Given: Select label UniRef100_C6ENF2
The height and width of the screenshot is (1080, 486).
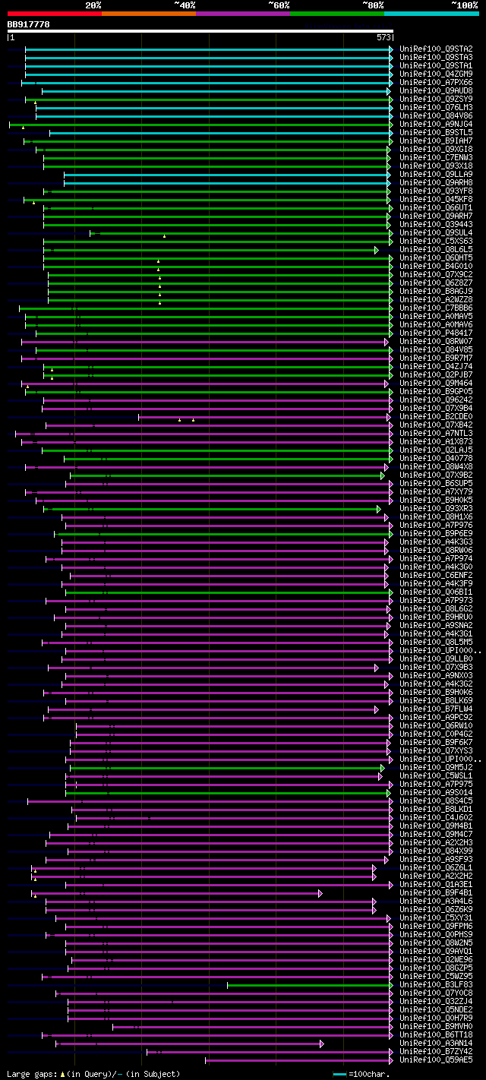Looking at the screenshot, I should (436, 576).
